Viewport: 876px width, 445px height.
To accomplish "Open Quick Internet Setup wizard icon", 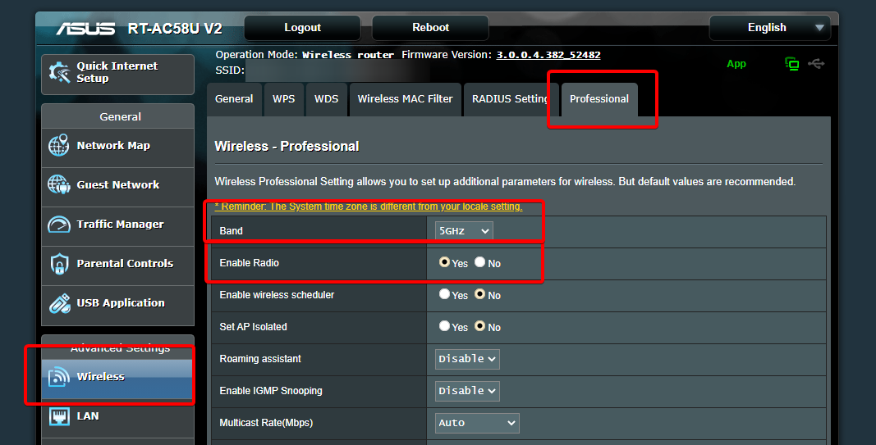I will click(x=59, y=72).
